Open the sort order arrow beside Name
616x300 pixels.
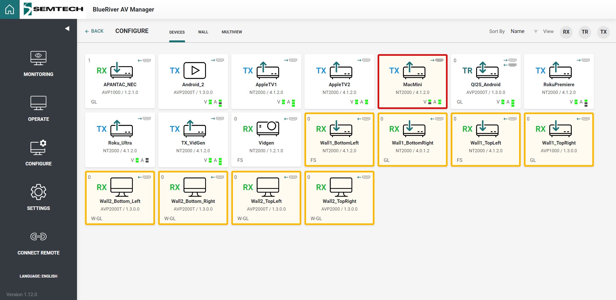click(536, 31)
